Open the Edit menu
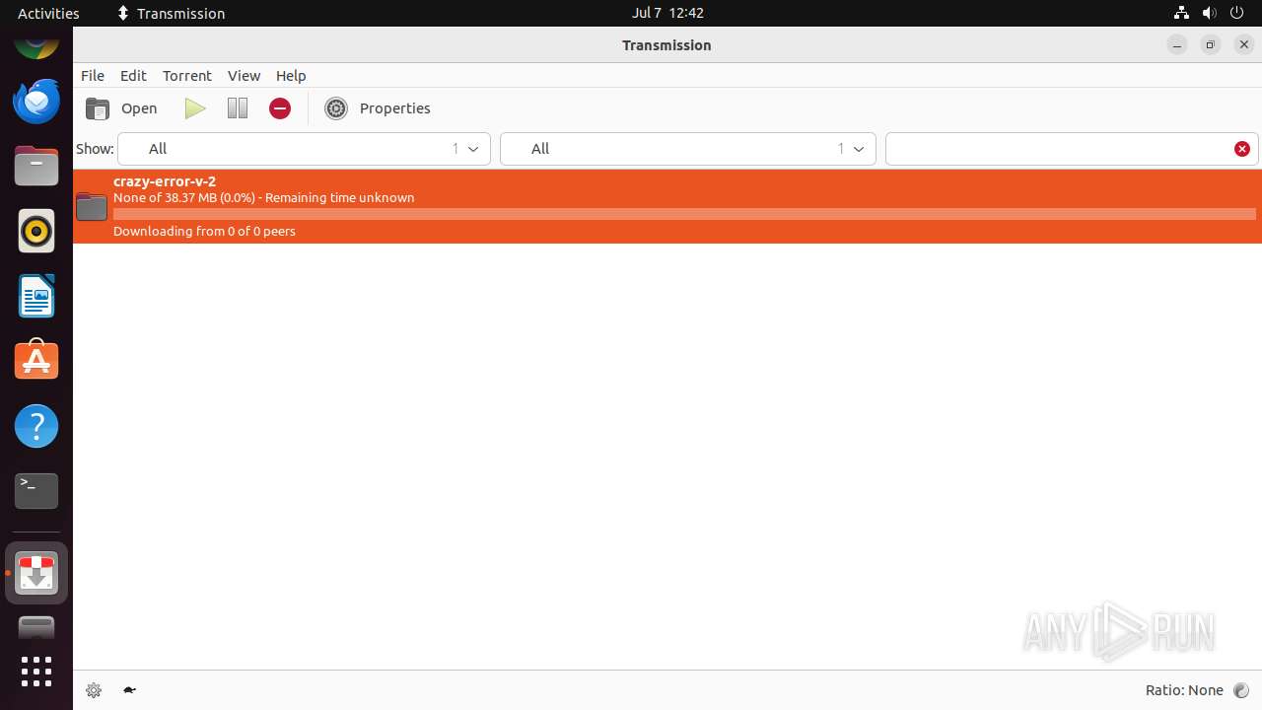Screen dimensions: 1262x710 [x=133, y=75]
